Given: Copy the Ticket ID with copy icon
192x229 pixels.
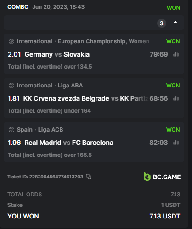Looking at the screenshot, I should pyautogui.click(x=89, y=177).
